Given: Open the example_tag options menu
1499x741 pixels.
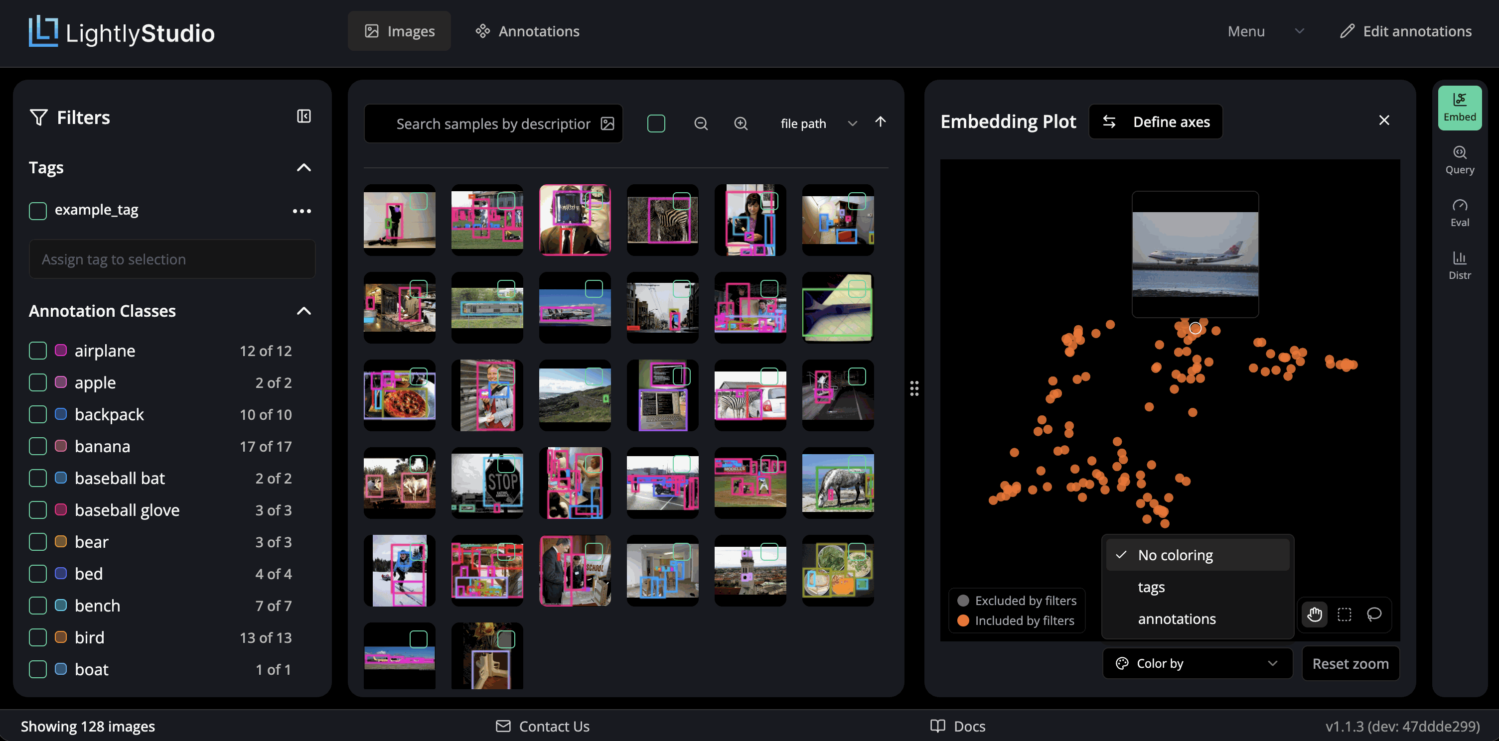Looking at the screenshot, I should pyautogui.click(x=301, y=211).
